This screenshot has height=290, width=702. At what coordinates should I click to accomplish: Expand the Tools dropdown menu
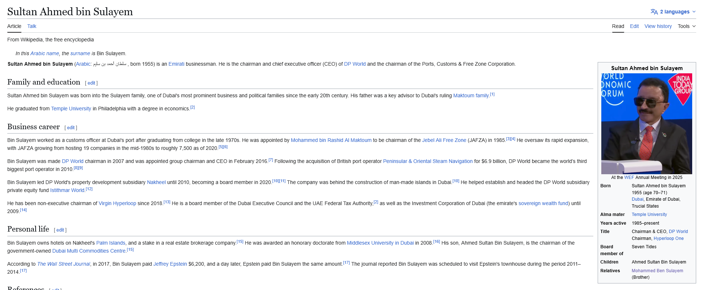[x=686, y=26]
